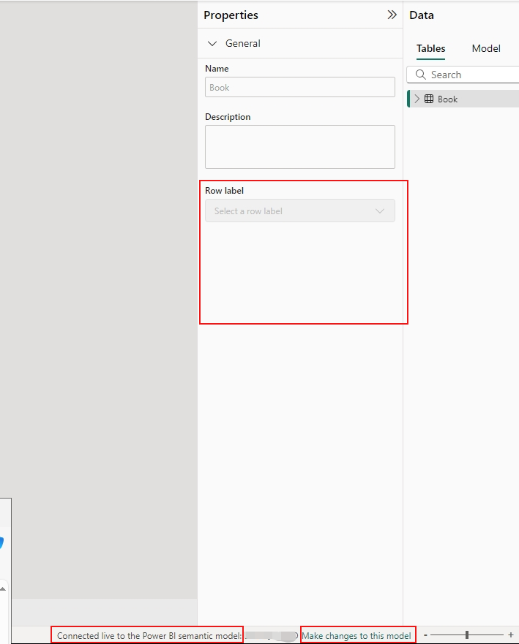The height and width of the screenshot is (644, 519).
Task: Click the Data pane title
Action: click(x=422, y=15)
